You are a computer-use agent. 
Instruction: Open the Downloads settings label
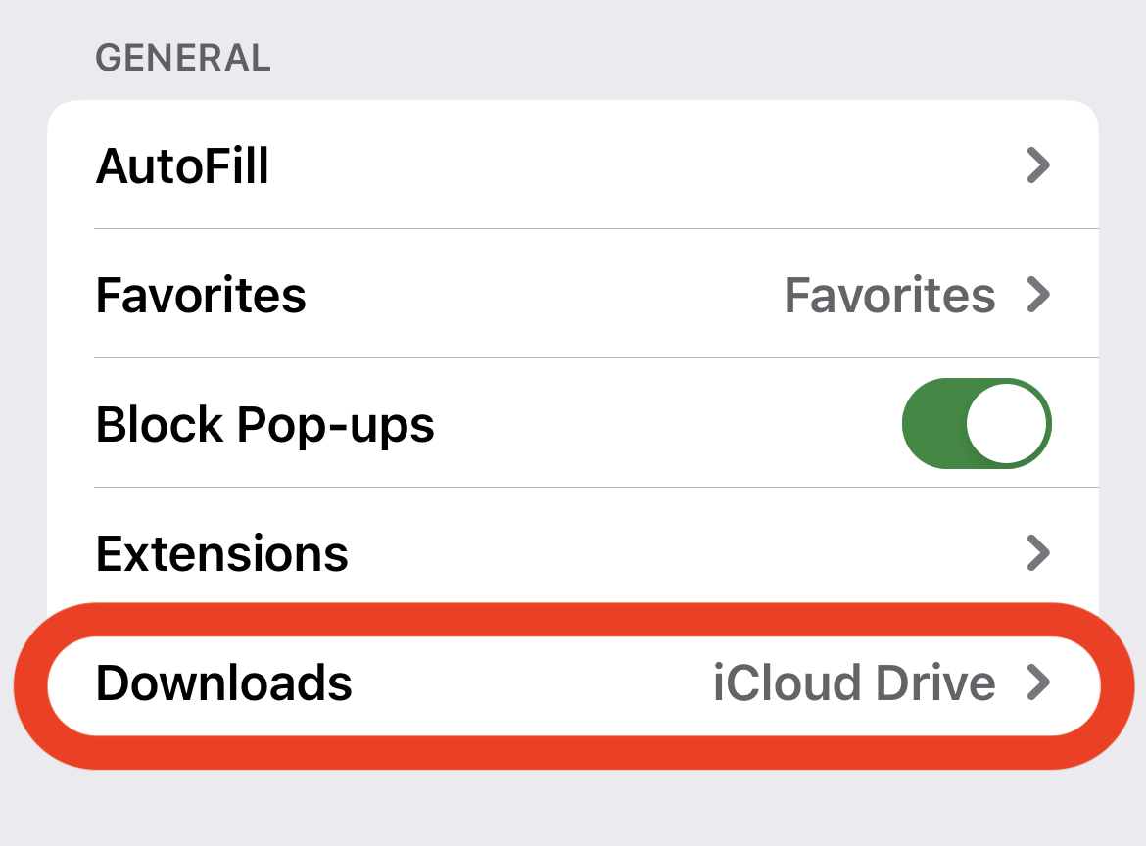coord(224,682)
